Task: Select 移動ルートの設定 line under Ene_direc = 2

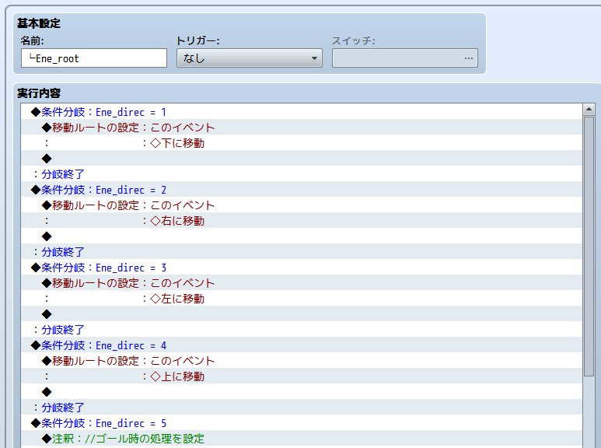Action: (302, 205)
